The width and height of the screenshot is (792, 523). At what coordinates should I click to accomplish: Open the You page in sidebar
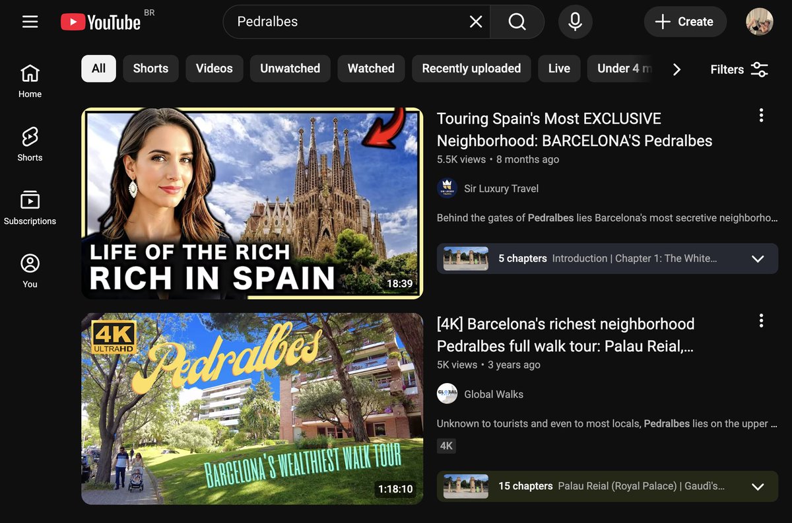click(30, 271)
